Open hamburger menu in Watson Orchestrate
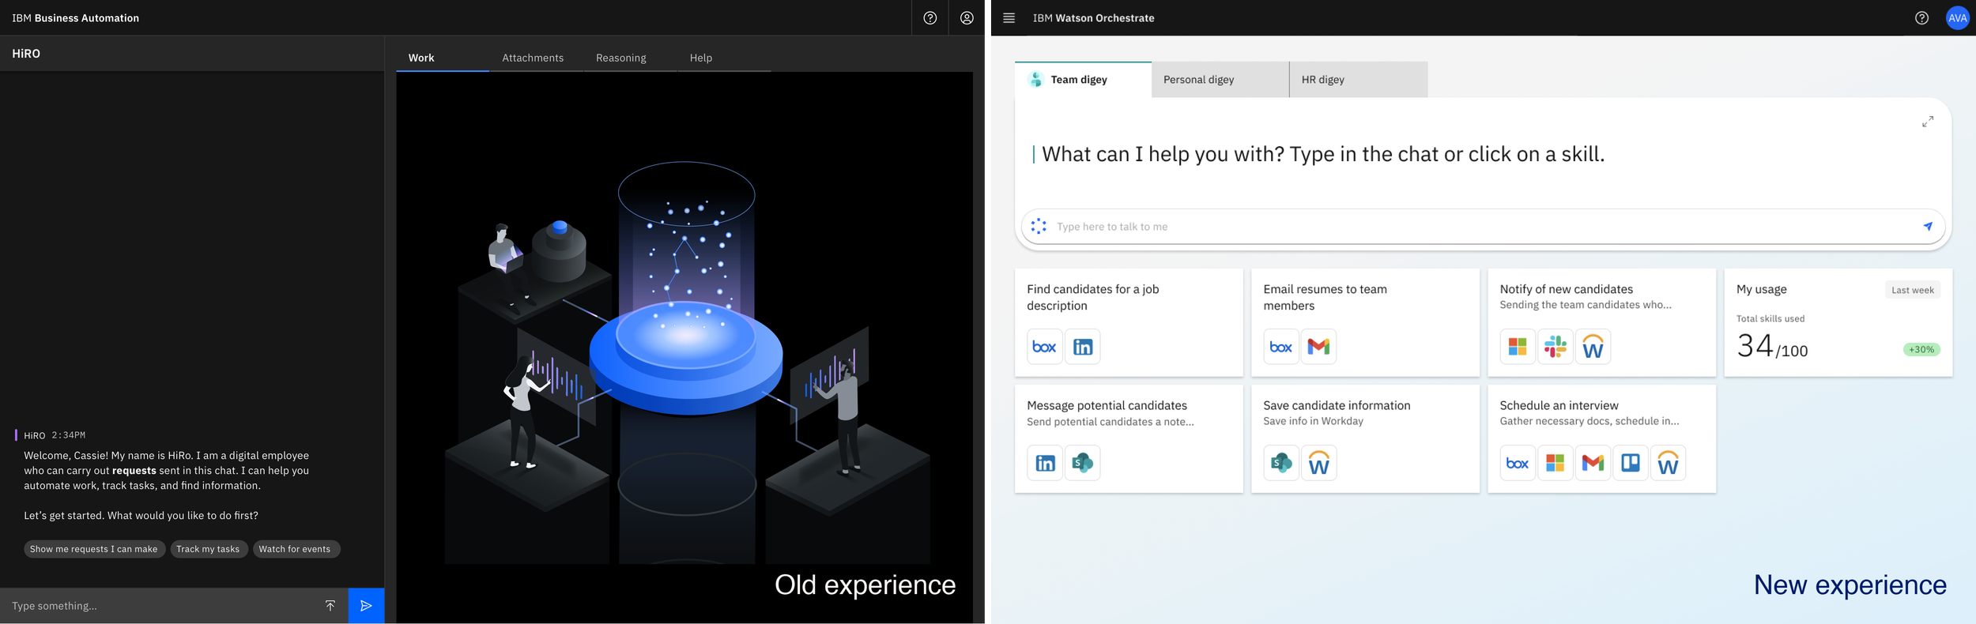The image size is (1976, 624). coord(1009,17)
